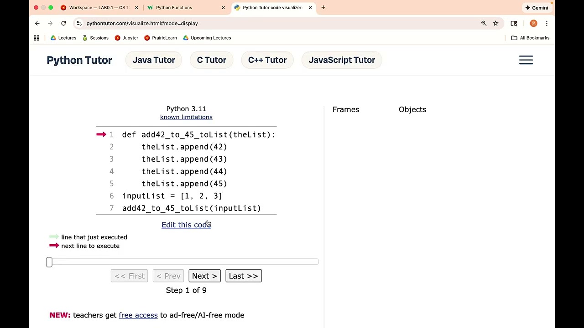
Task: Click the site information icon in address bar
Action: click(x=79, y=23)
